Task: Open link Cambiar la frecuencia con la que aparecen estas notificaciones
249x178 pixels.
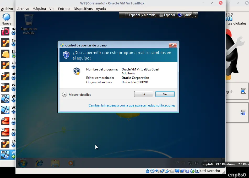Action: pos(132,105)
